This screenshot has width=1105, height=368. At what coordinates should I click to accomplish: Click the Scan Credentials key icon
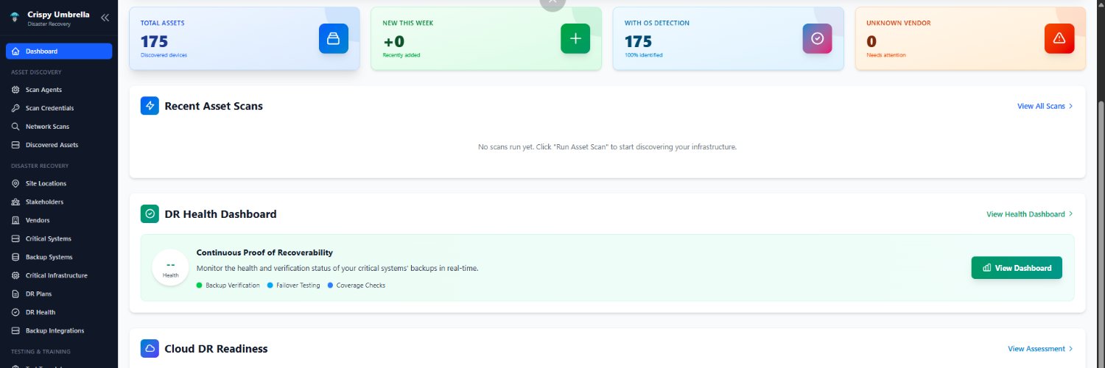(x=15, y=108)
